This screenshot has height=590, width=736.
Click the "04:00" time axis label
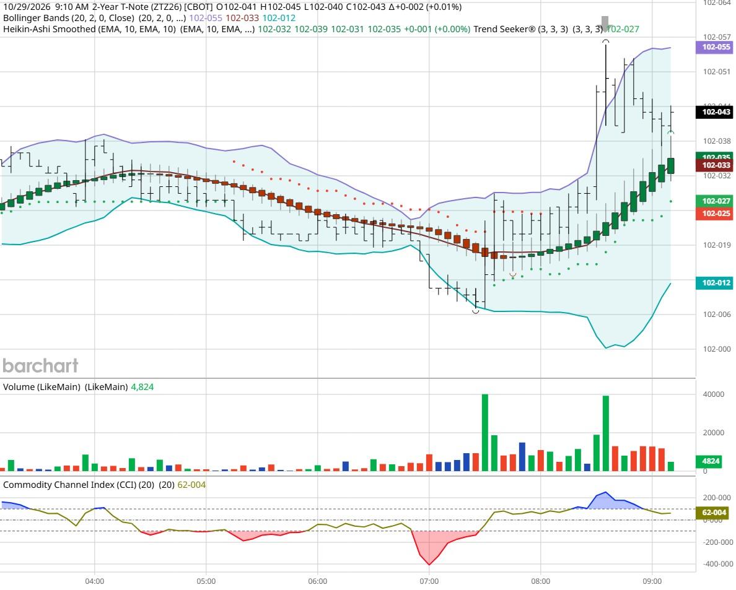coord(95,581)
